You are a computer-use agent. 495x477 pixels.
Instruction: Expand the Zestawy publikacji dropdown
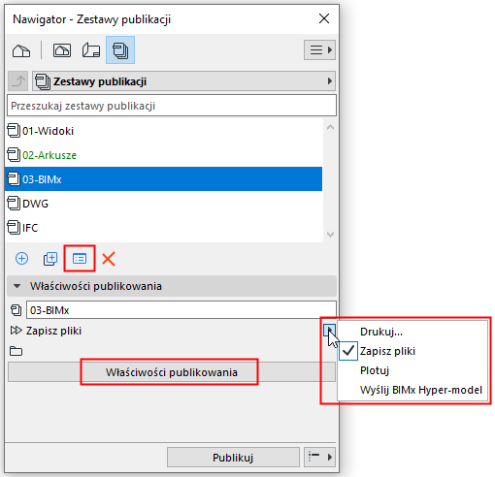pos(183,81)
